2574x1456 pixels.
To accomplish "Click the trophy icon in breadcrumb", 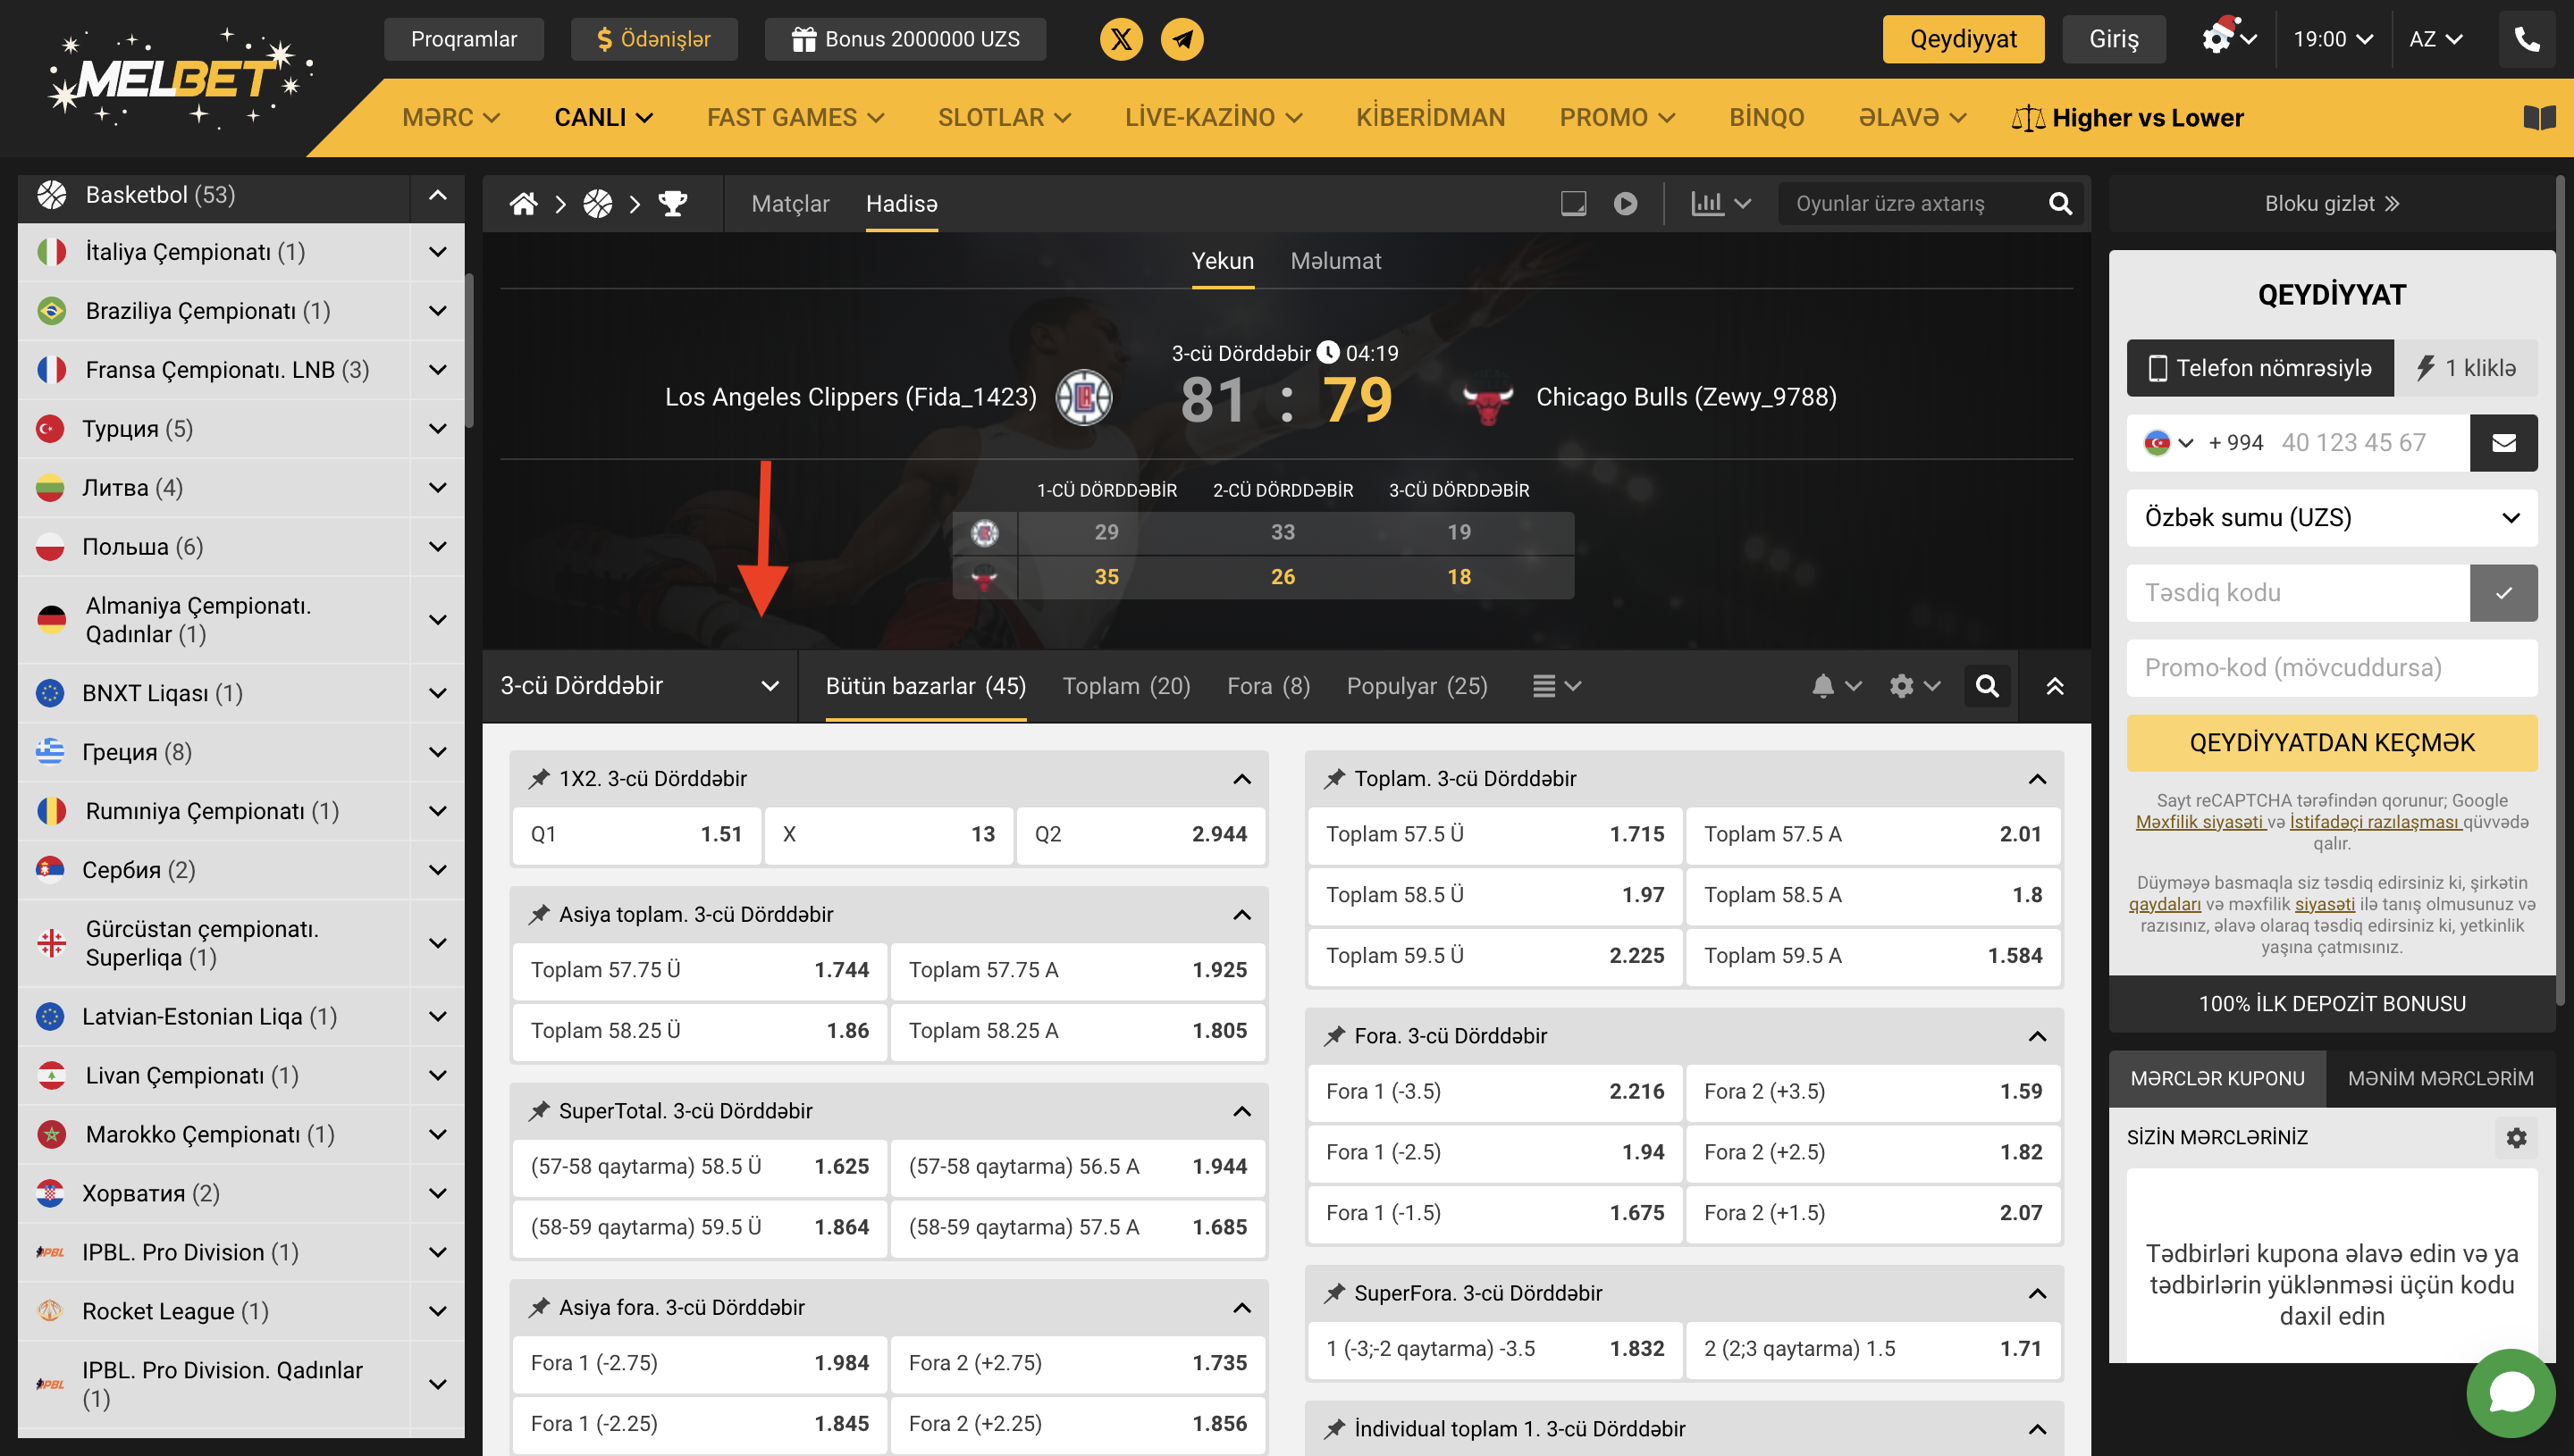I will pos(672,204).
